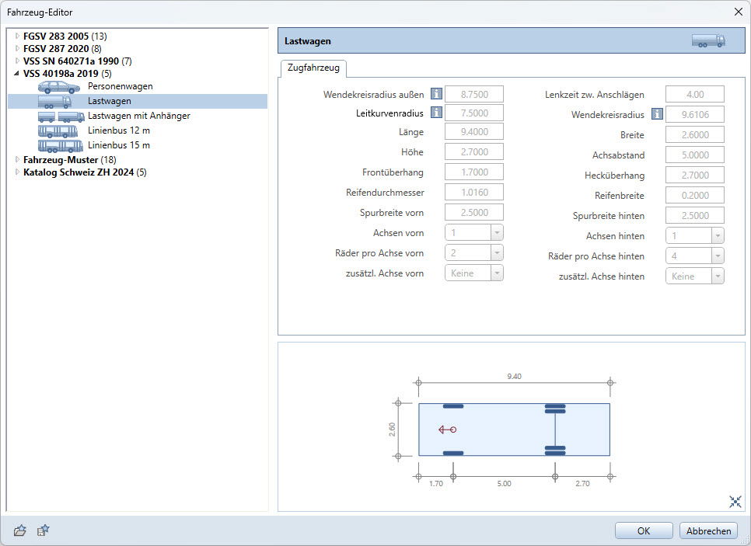Viewport: 751px width, 546px height.
Task: Click the Lenkzeit zw. Anschlägen field
Action: point(694,94)
